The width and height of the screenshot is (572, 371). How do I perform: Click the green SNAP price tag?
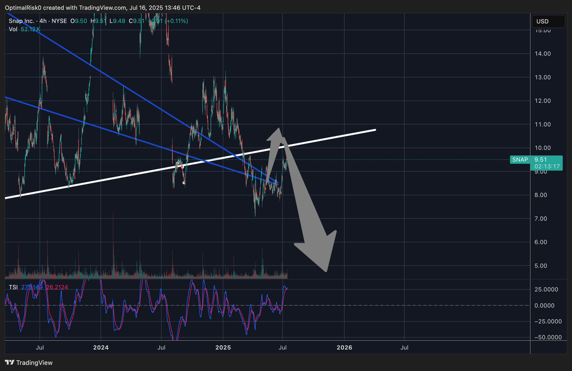point(520,160)
